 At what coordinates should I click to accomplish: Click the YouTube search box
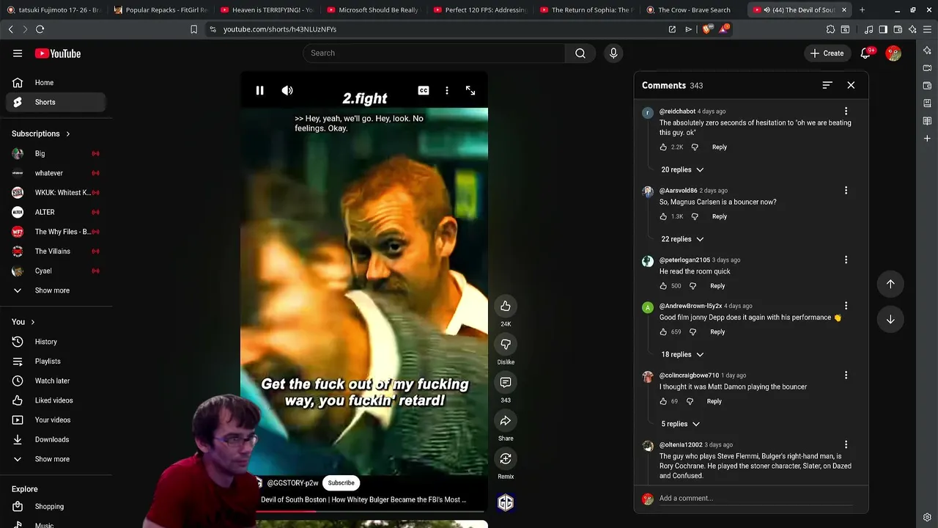coord(434,53)
